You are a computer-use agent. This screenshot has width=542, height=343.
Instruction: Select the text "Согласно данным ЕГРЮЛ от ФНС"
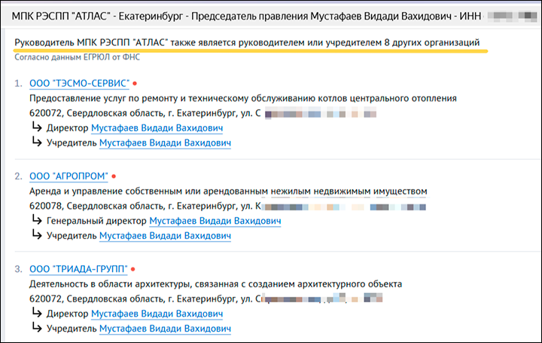[77, 57]
